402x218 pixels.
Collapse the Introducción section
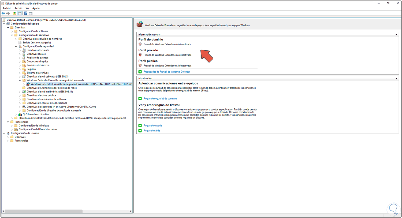pyautogui.click(x=396, y=78)
